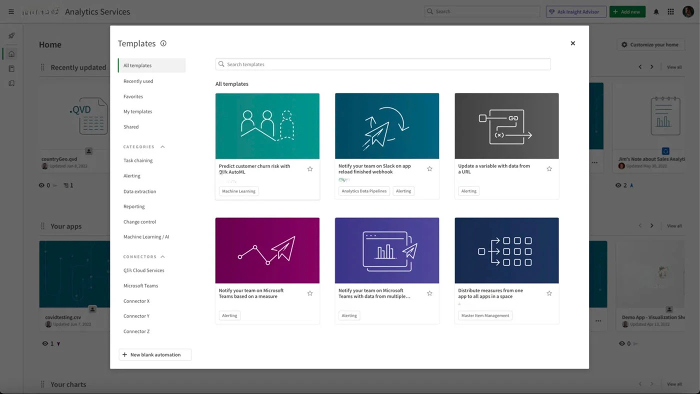Show Recently used templates

pos(138,81)
